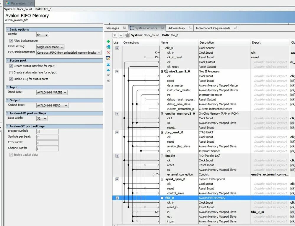Switch to the Address Map tab
This screenshot has width=295, height=226.
point(177,28)
